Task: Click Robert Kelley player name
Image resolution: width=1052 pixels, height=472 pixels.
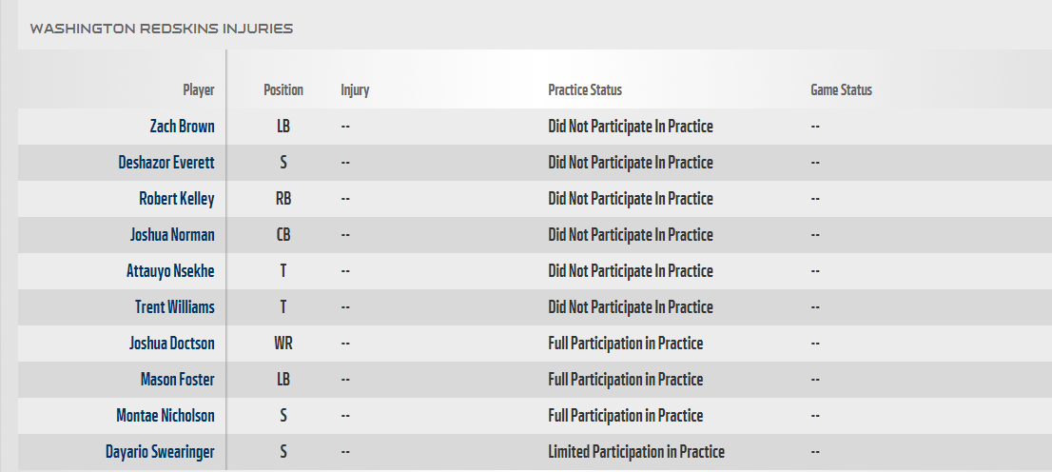Action: 177,199
